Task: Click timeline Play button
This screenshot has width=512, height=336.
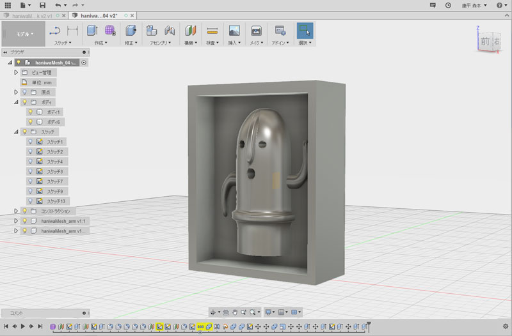Action: click(x=23, y=326)
